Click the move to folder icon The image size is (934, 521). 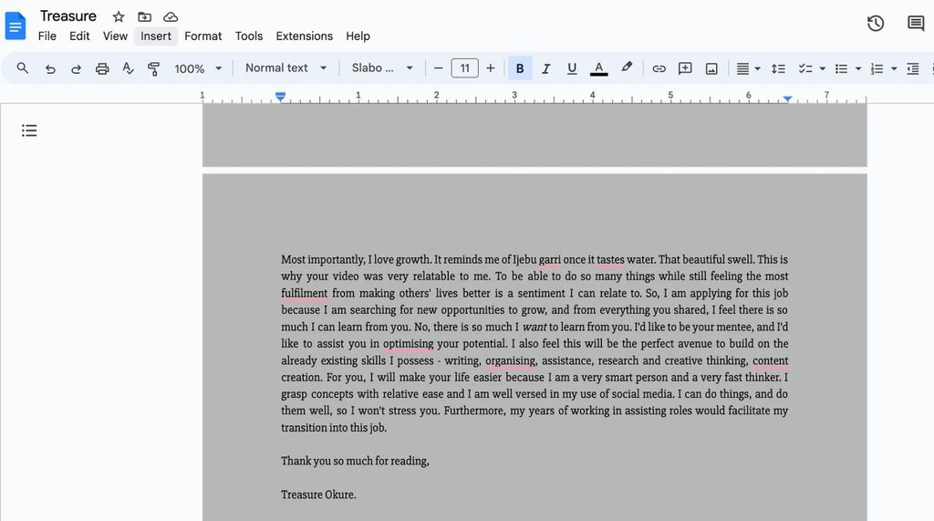click(145, 16)
